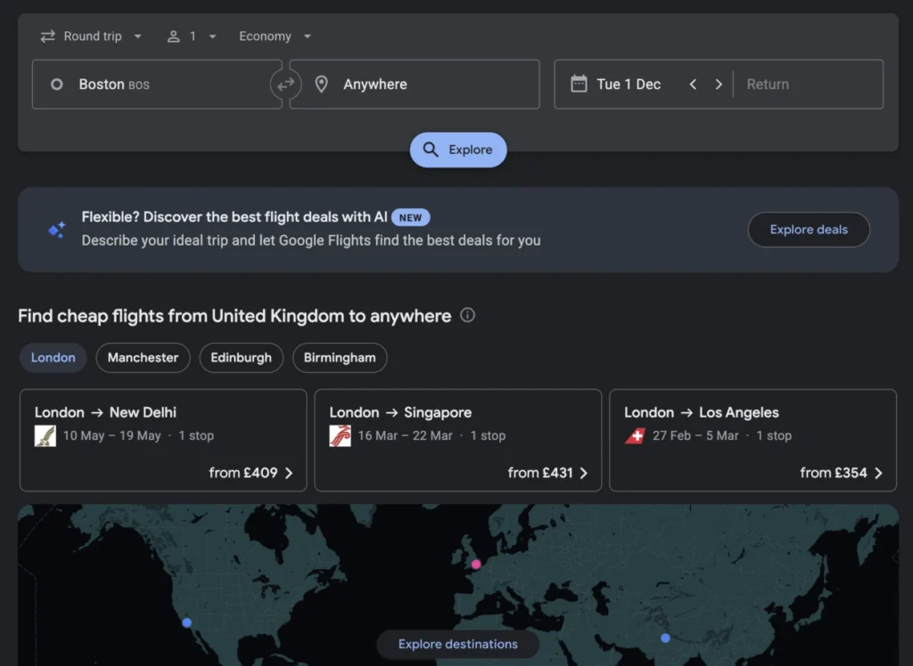Click the swap origin and destination arrows
Viewport: 913px width, 666px height.
coord(285,84)
